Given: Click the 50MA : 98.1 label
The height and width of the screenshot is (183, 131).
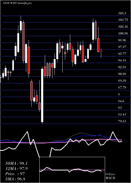Looking at the screenshot, I should pos(16,163).
